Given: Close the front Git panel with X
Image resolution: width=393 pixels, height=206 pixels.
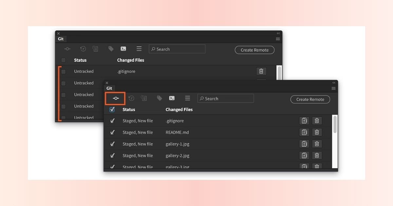Looking at the screenshot, I should click(x=107, y=83).
